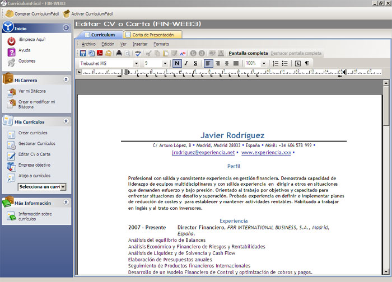Open the Edición menu
392x282 pixels.
(x=108, y=44)
